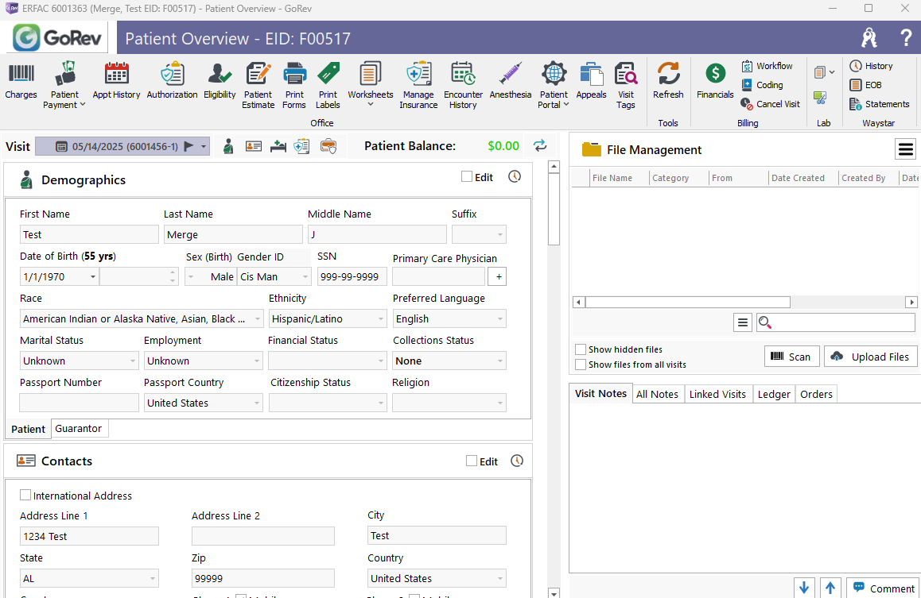Click the SSN field
This screenshot has height=598, width=921.
(x=352, y=276)
